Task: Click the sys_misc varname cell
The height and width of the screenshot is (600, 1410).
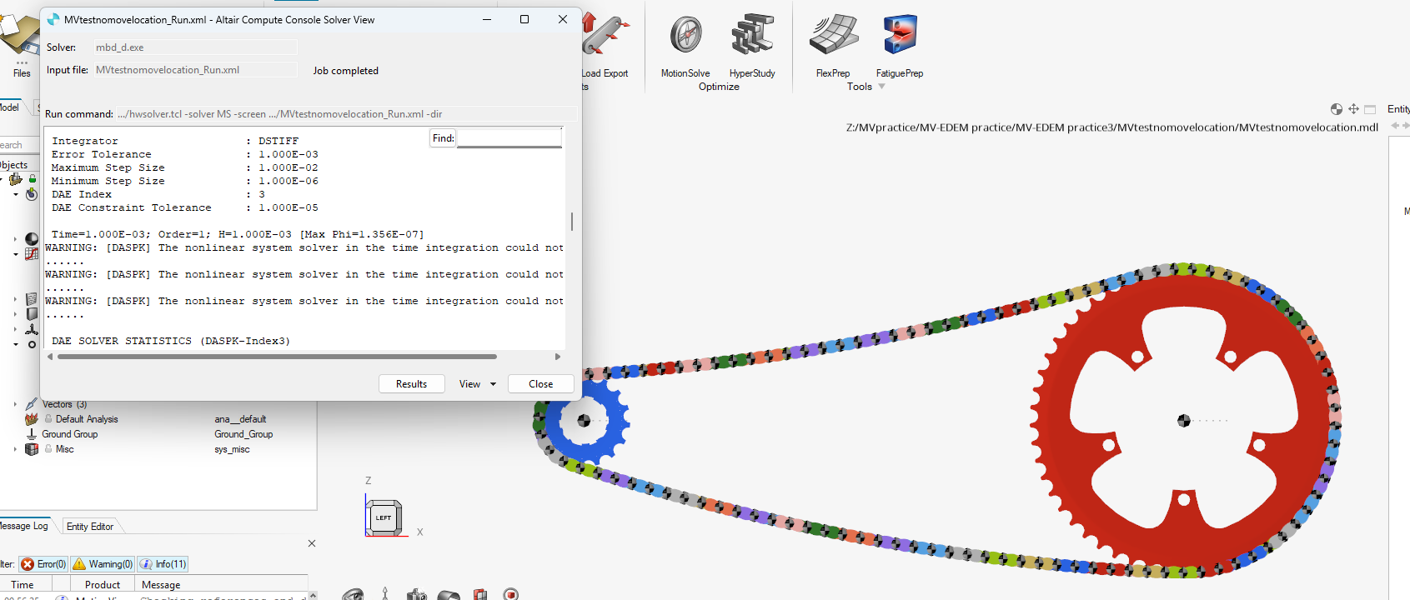Action: click(232, 449)
